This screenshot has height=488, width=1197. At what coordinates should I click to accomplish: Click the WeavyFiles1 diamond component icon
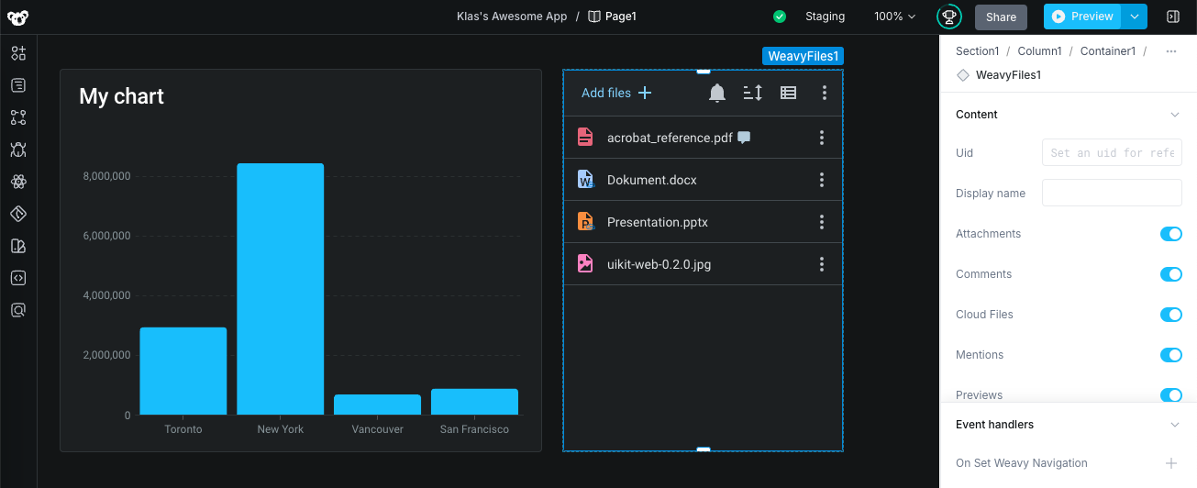click(x=962, y=75)
